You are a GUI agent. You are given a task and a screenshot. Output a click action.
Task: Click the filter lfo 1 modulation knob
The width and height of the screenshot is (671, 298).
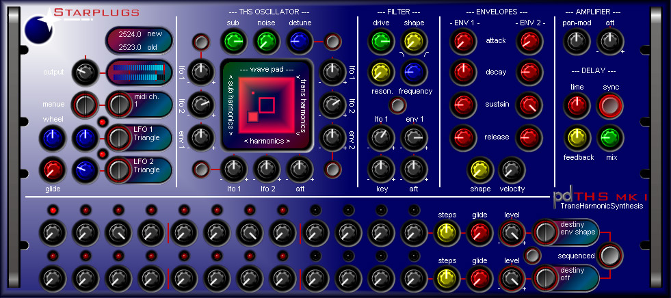pos(381,137)
